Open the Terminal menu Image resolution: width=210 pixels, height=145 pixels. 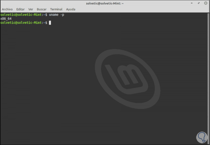pos(56,9)
